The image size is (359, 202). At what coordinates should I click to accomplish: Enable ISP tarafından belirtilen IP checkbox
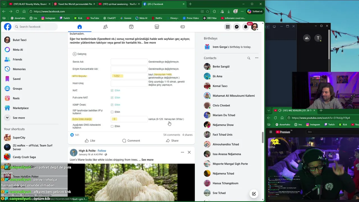[x=112, y=112]
